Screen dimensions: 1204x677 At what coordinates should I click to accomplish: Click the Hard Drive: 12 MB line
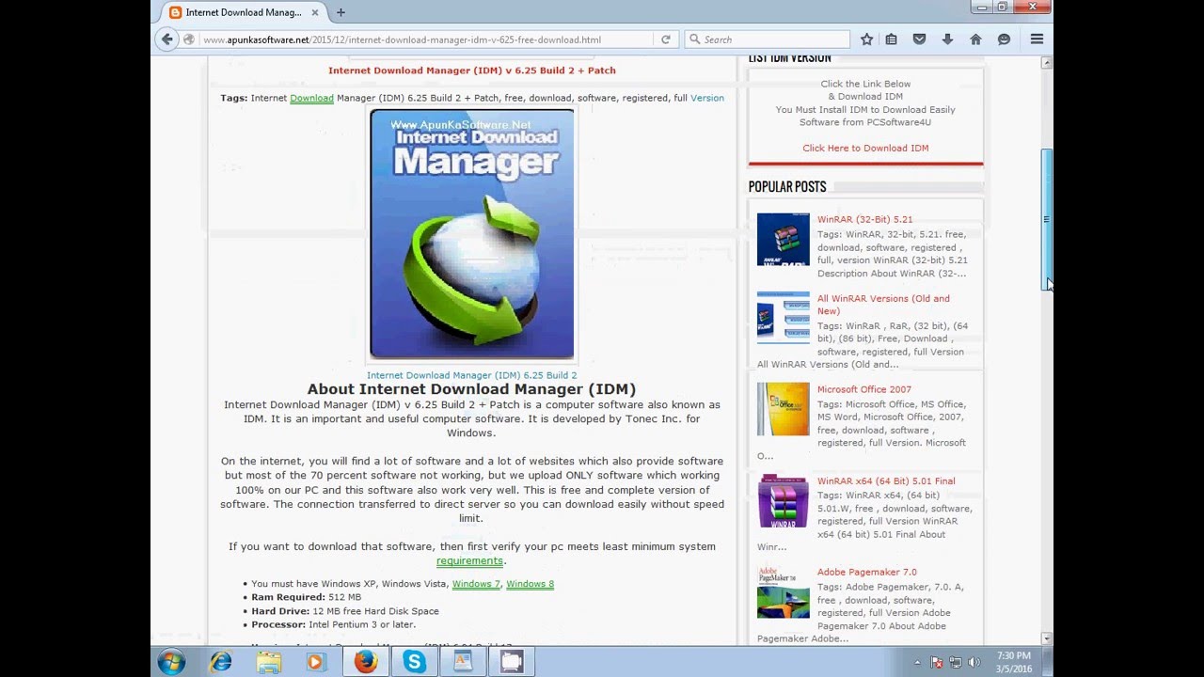345,611
